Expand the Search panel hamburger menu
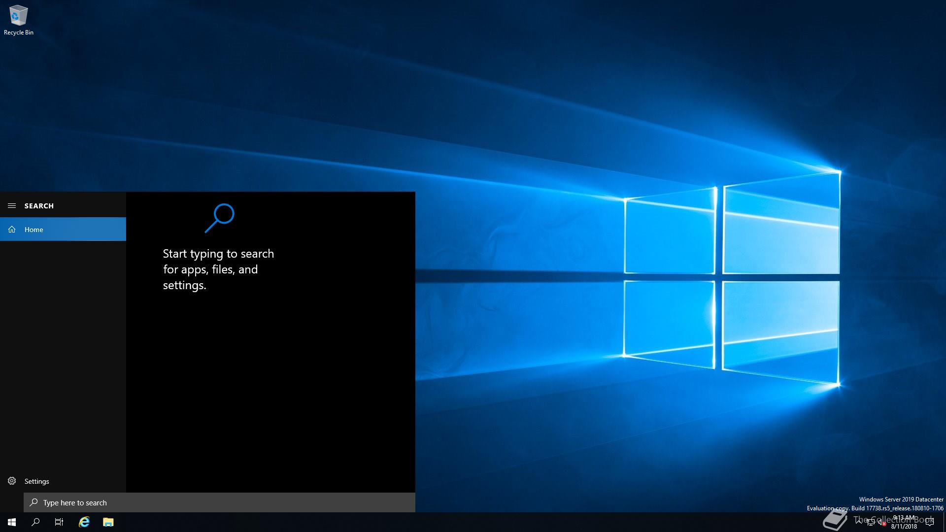946x532 pixels. coord(12,205)
